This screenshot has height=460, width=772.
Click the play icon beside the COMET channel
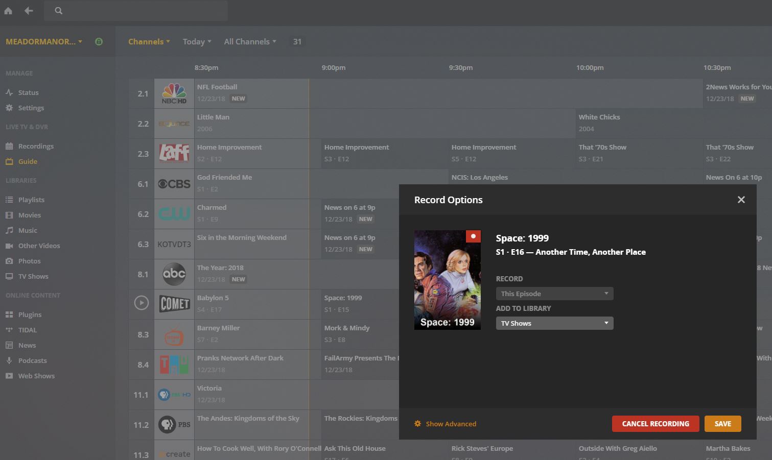pyautogui.click(x=142, y=303)
